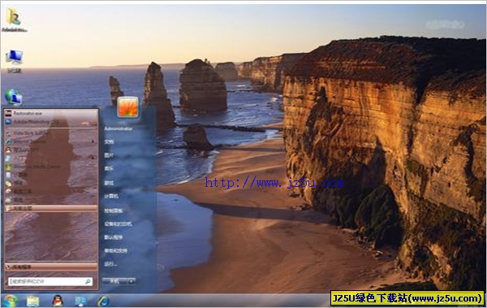Click the flower user account picture
The image size is (487, 308).
[x=128, y=107]
